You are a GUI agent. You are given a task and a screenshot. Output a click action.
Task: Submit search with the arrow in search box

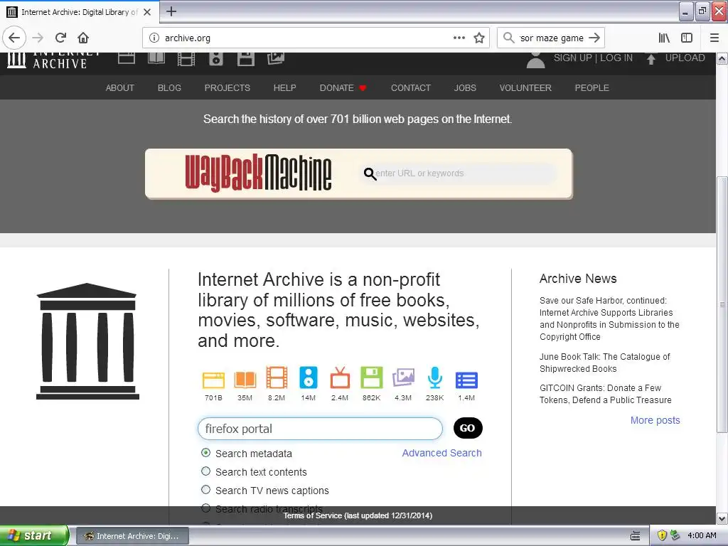tap(594, 38)
